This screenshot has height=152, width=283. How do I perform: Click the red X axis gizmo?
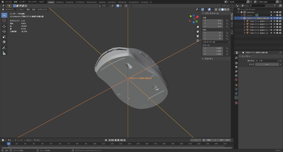pos(197,17)
